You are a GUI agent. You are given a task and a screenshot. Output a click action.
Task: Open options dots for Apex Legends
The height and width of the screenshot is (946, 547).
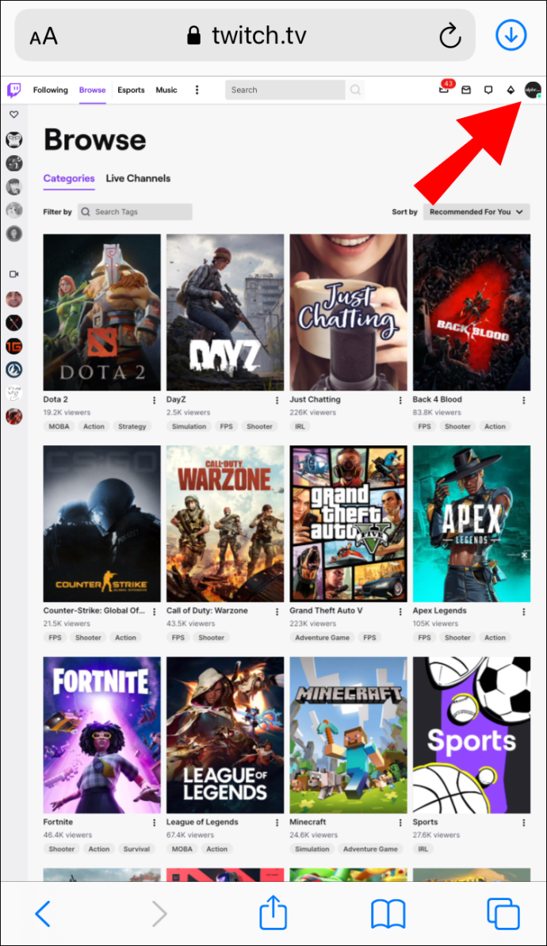(523, 611)
